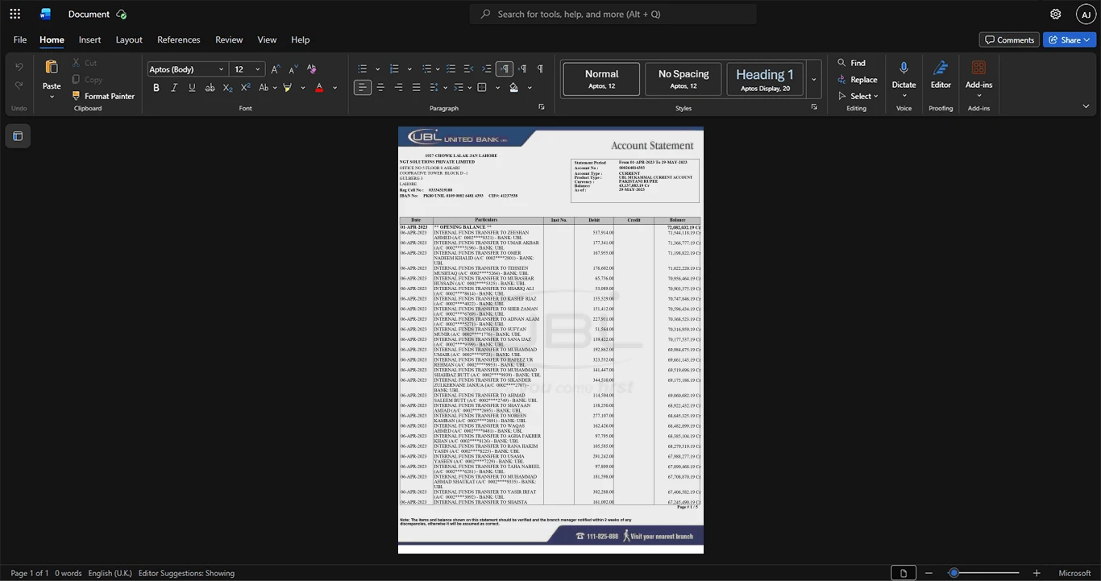The image size is (1101, 581).
Task: Clear all formatting with eraser icon
Action: [312, 69]
